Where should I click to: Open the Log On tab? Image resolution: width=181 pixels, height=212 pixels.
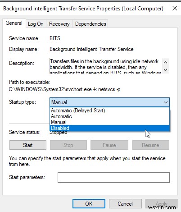click(36, 24)
